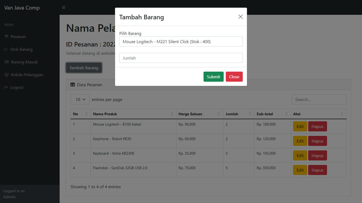
Task: Click the Barang Masuk box icon
Action: click(6, 62)
